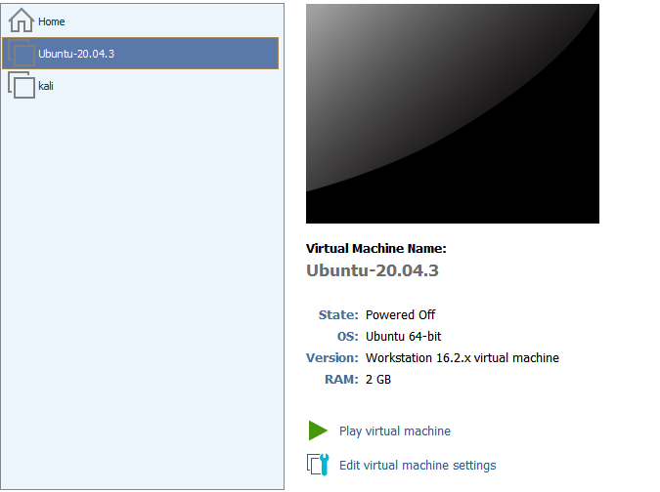
Task: Click the '2 GB' RAM value
Action: coord(378,380)
